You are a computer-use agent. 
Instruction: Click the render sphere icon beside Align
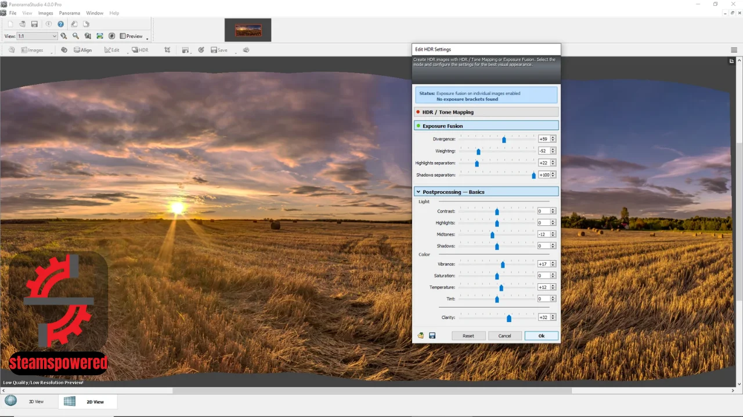[64, 50]
